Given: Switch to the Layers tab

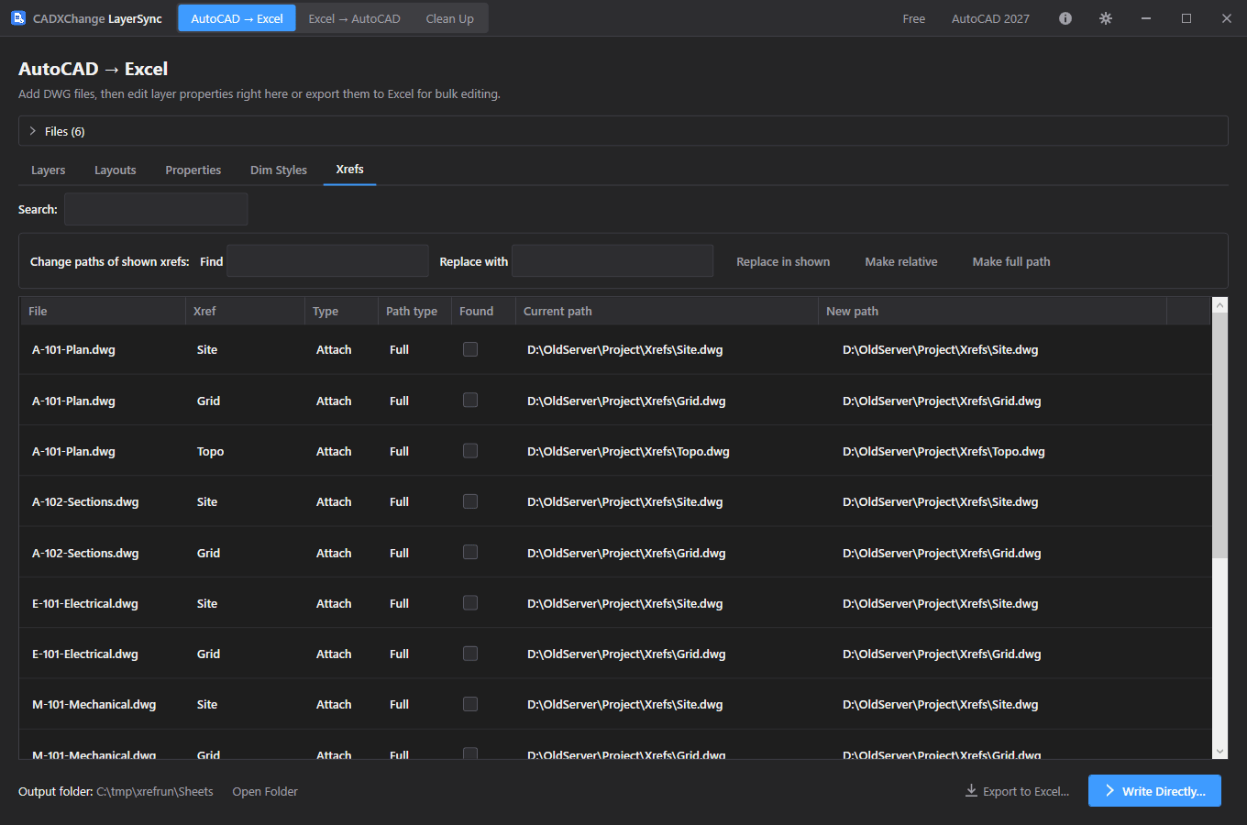Looking at the screenshot, I should pos(48,170).
